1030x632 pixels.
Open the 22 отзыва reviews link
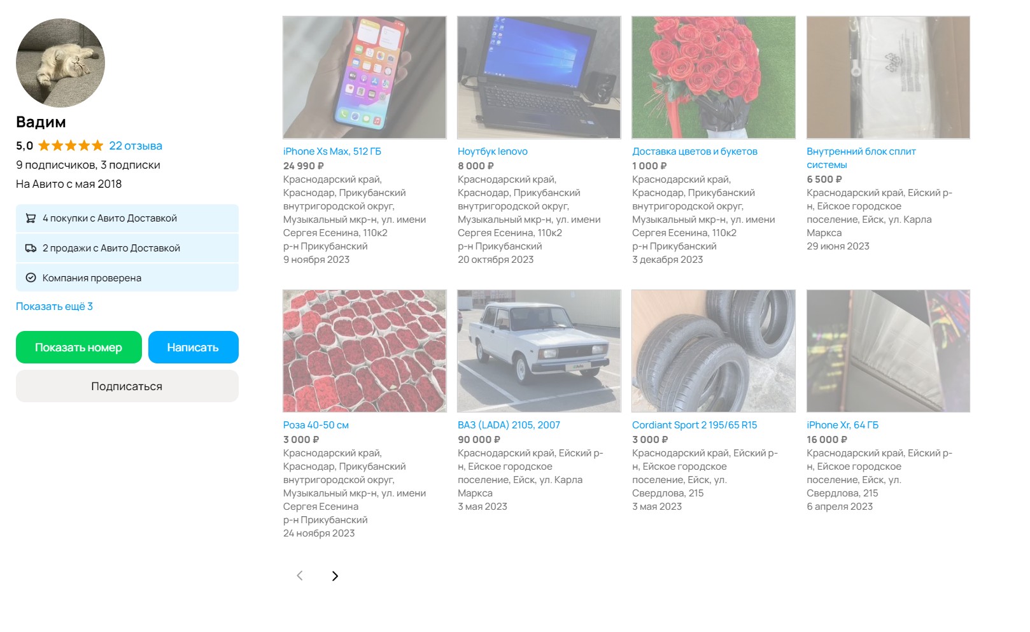coord(136,146)
